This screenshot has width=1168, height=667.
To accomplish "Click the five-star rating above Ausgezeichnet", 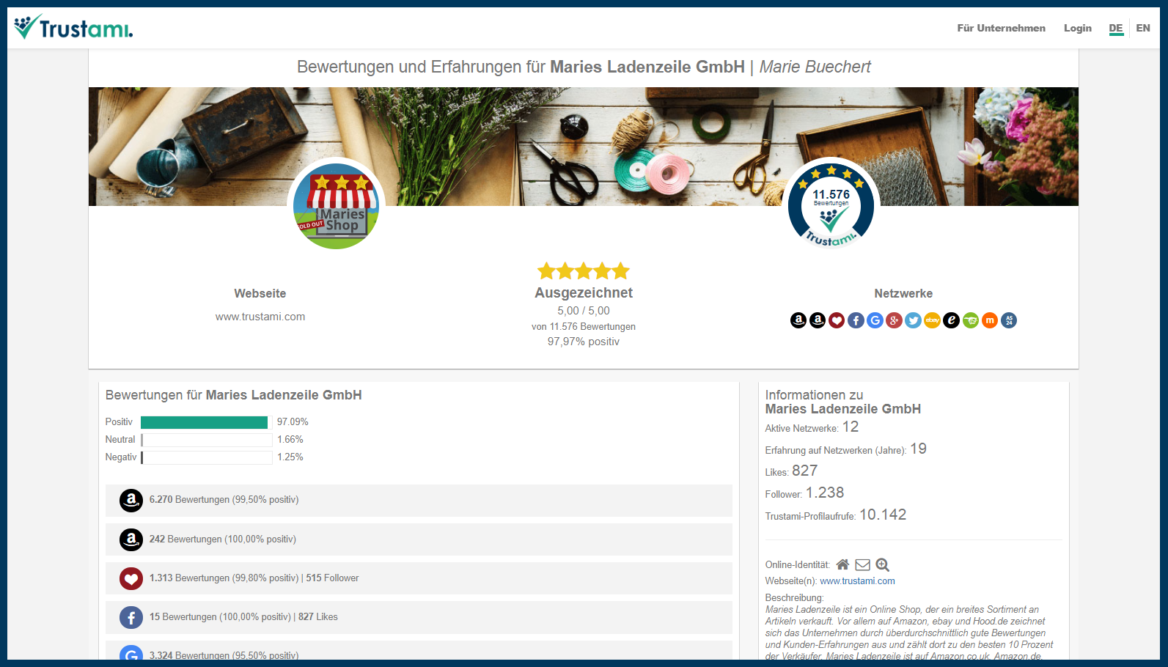I will tap(584, 271).
